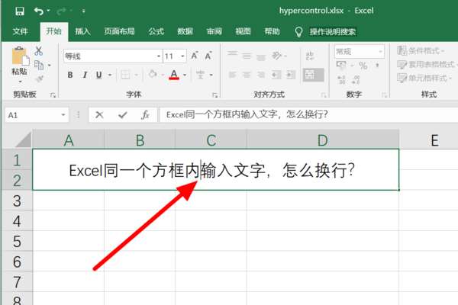
Task: Click the Top Align icon
Action: click(x=233, y=55)
